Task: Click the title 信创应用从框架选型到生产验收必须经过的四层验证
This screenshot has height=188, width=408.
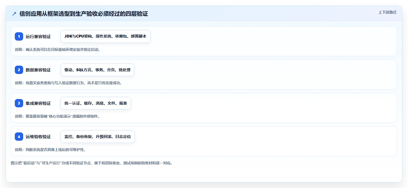Action: (x=84, y=14)
